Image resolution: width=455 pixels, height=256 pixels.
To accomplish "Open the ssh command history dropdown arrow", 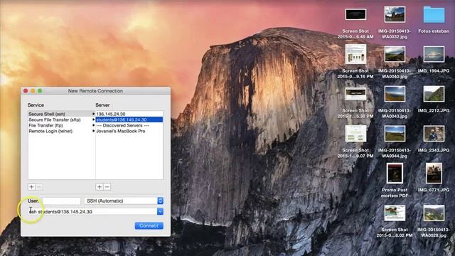I will 160,212.
